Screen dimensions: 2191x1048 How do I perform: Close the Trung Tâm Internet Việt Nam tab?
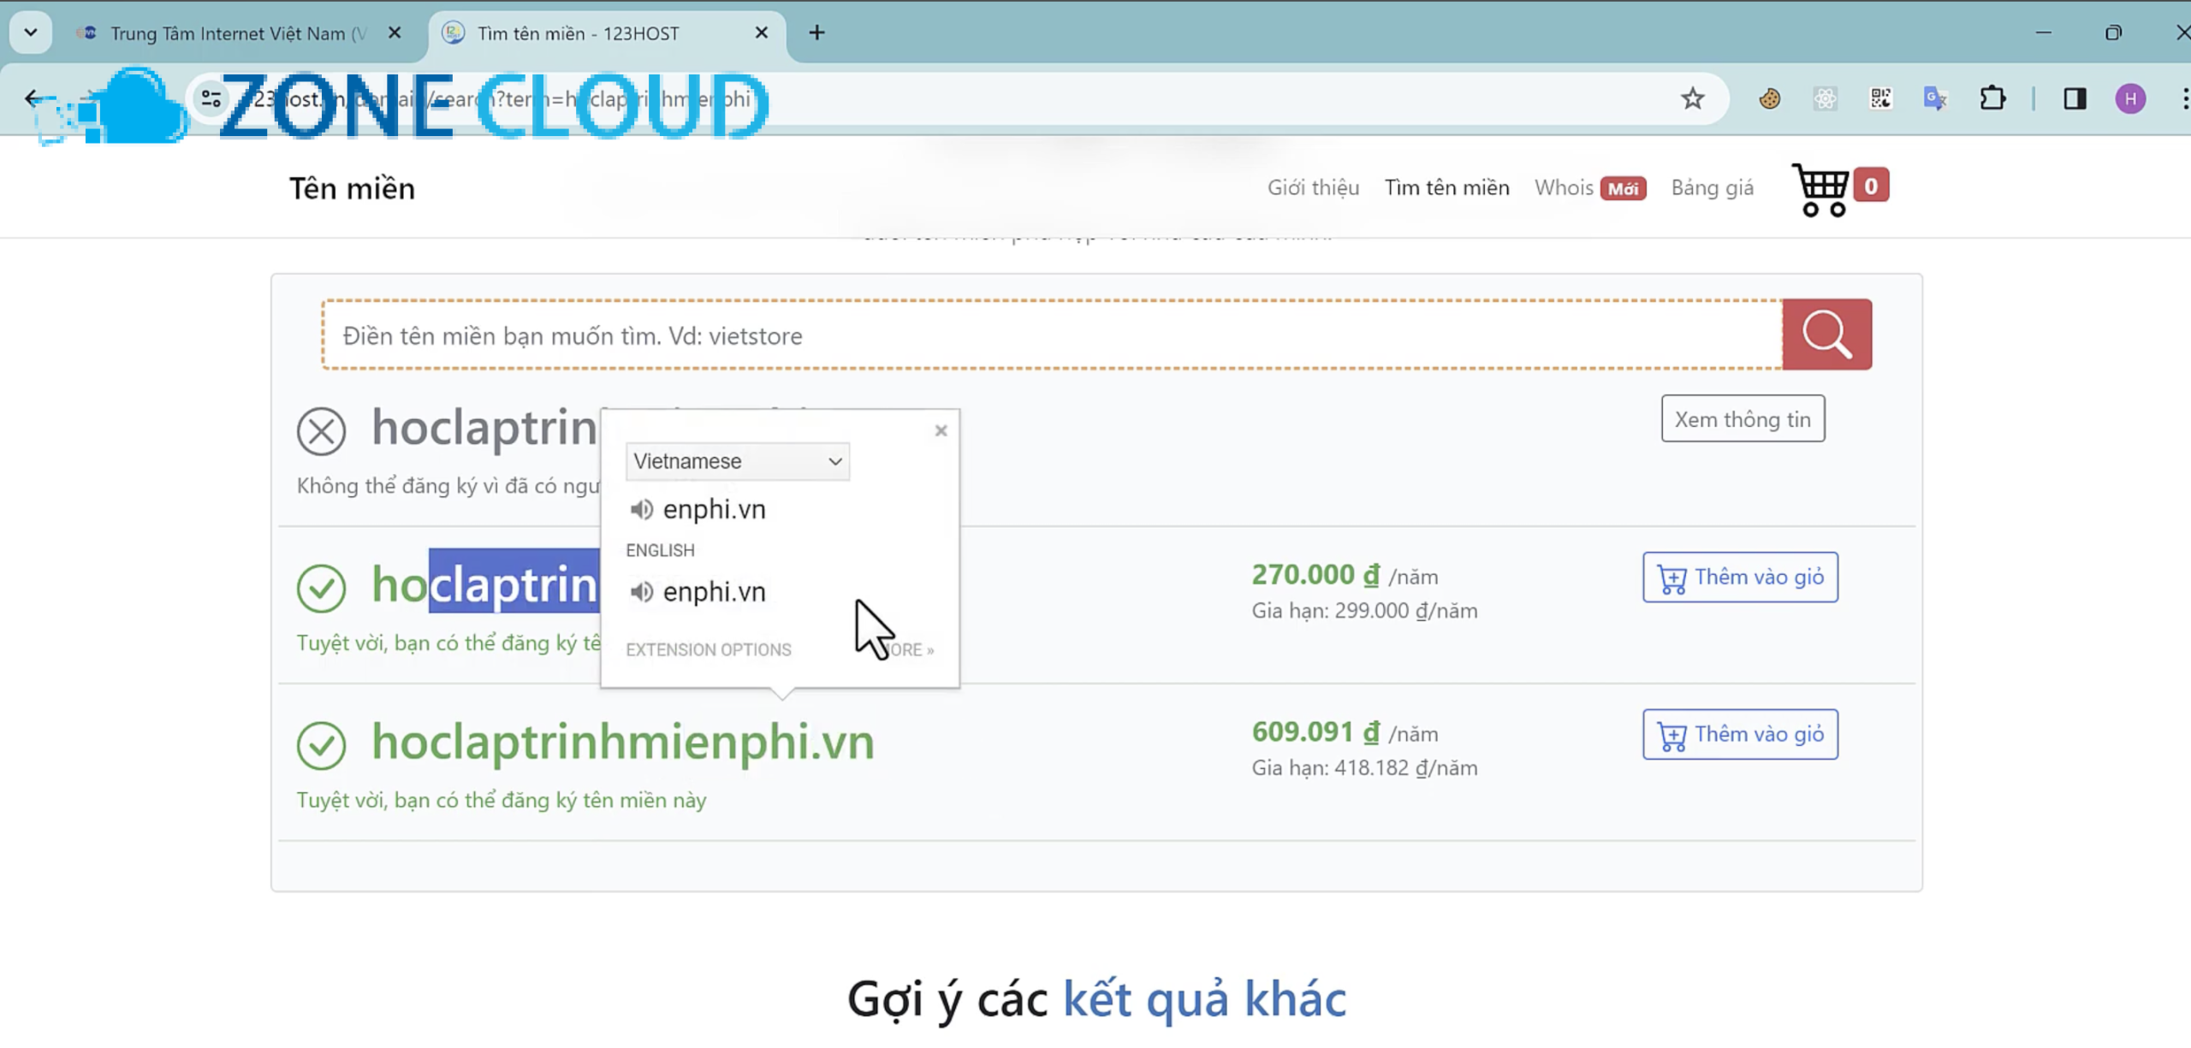tap(395, 33)
